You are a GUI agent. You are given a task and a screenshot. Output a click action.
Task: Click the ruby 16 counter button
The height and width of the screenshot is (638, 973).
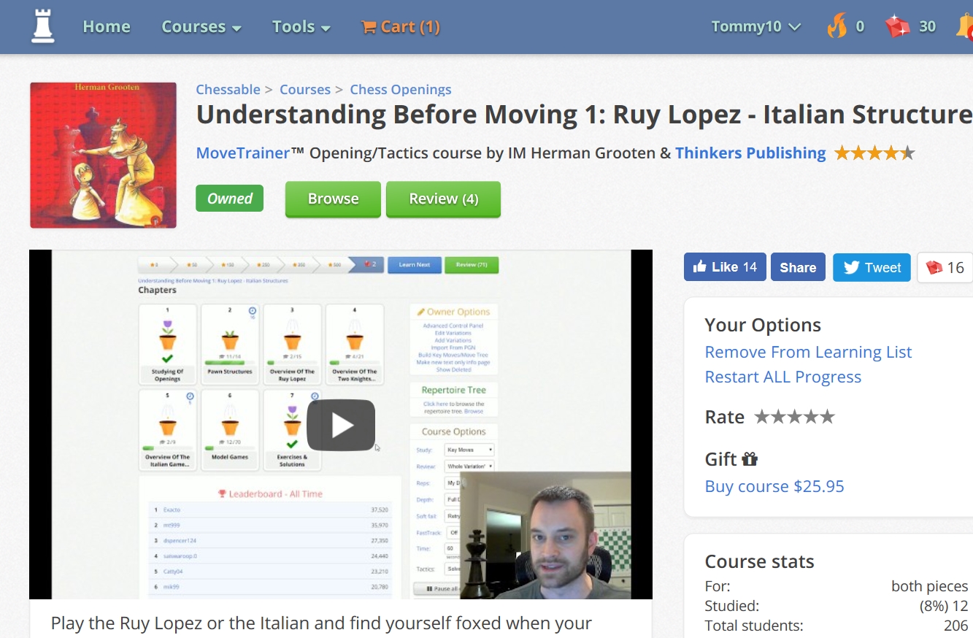pyautogui.click(x=945, y=267)
